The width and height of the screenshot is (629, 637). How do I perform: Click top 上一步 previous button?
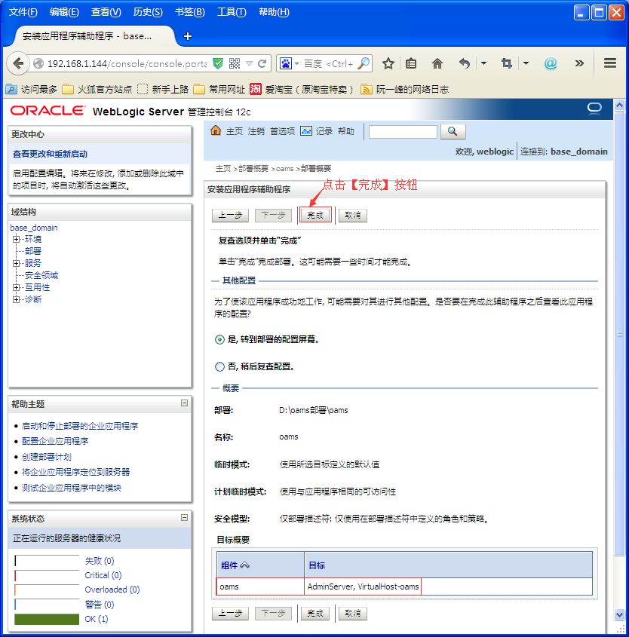[x=230, y=216]
